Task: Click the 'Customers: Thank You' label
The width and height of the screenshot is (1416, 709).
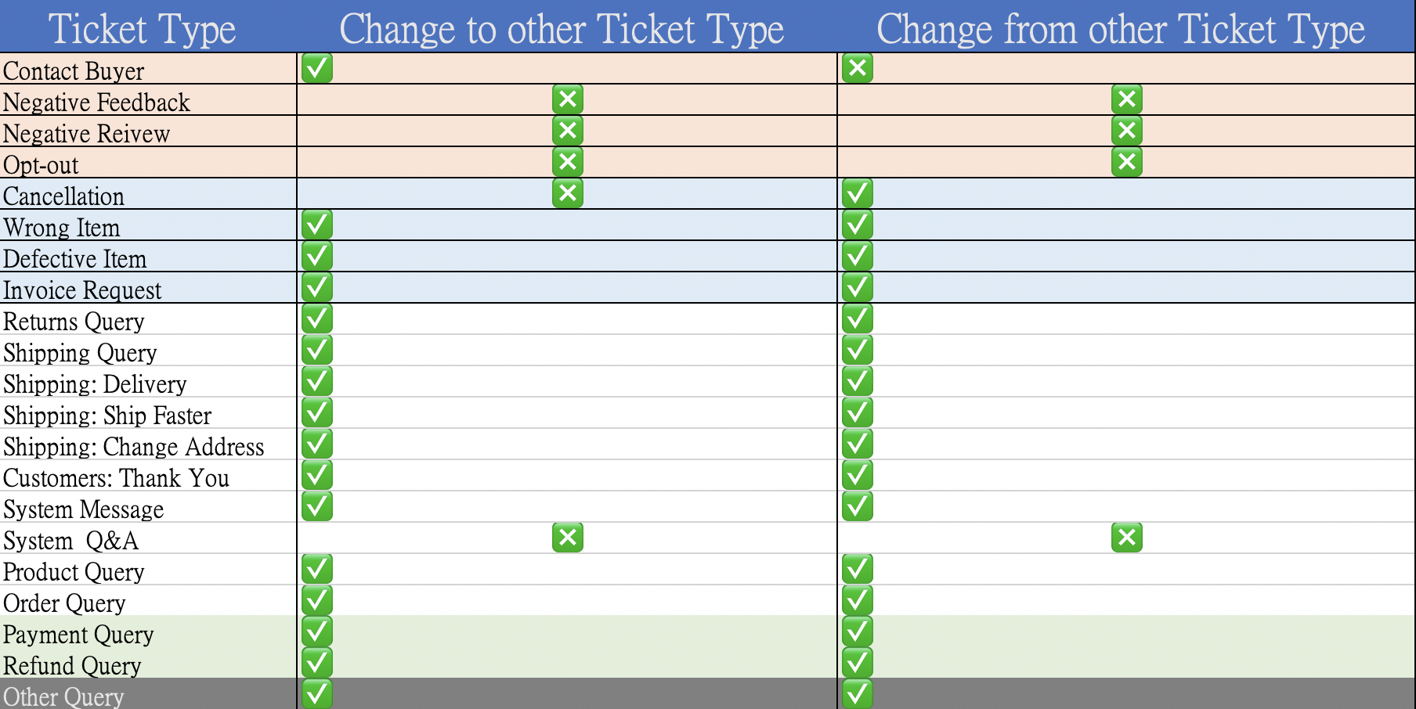Action: (116, 478)
